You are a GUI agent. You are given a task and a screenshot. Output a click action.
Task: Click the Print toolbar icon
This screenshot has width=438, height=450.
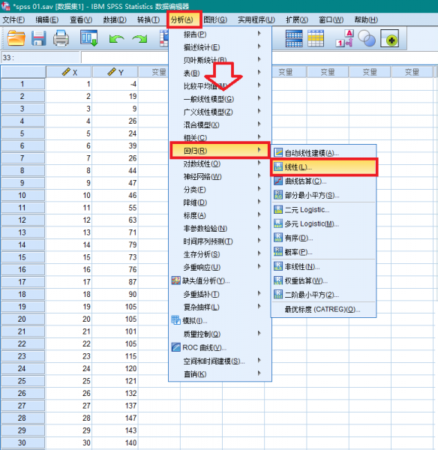[x=61, y=38]
